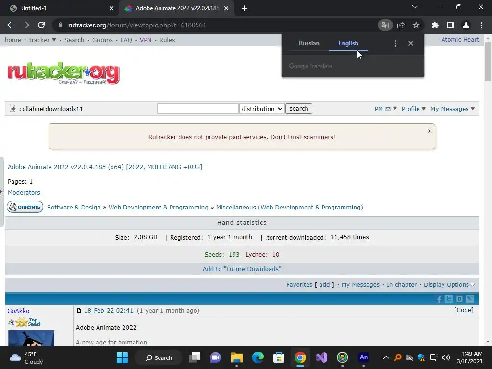Open the Google Translate icon in address bar
The width and height of the screenshot is (492, 369).
385,25
